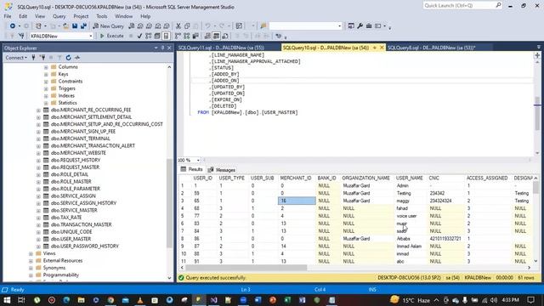544x306 pixels.
Task: Switch to the SQLQuery11.sql tab
Action: (x=221, y=48)
